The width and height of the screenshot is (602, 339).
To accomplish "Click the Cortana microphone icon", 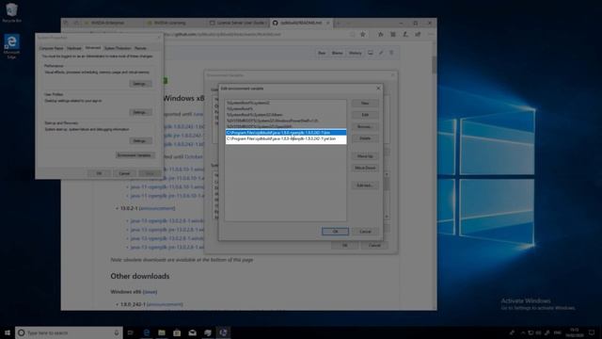I will pyautogui.click(x=117, y=332).
